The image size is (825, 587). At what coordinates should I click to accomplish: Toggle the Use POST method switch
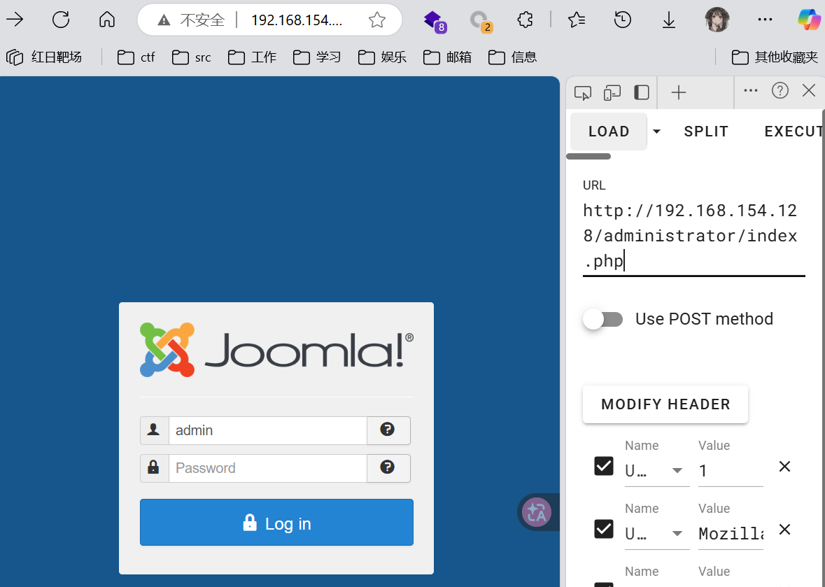click(x=602, y=319)
